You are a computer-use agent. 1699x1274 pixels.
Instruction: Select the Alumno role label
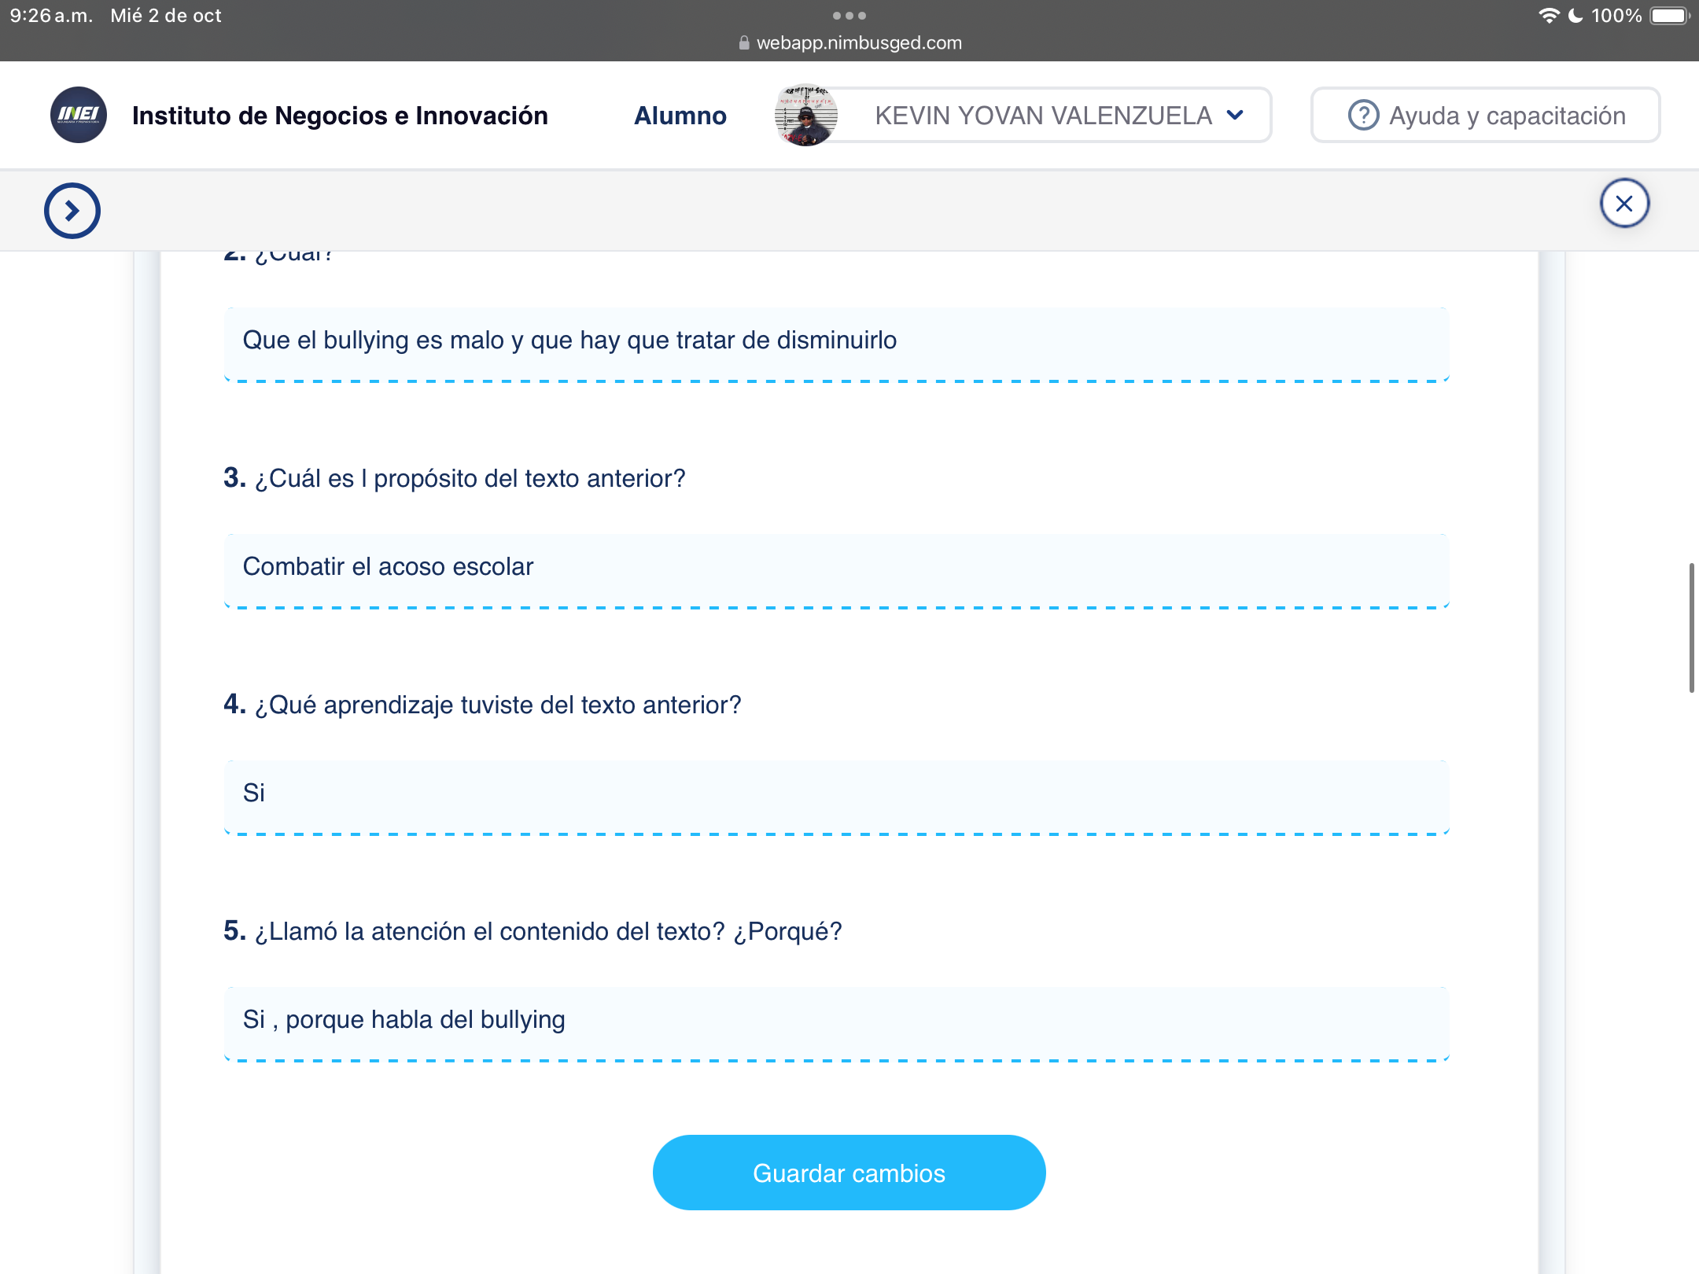(x=680, y=116)
